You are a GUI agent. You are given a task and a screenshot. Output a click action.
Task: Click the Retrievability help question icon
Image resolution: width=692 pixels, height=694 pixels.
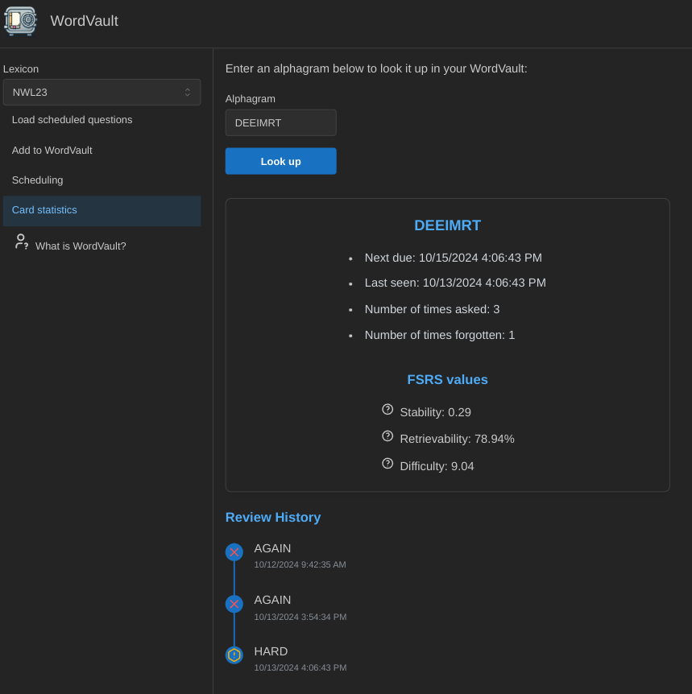pos(387,436)
